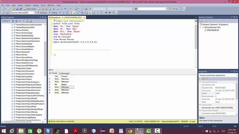Click the Save file icon
Viewport: 239px width, 134px height.
click(x=17, y=9)
